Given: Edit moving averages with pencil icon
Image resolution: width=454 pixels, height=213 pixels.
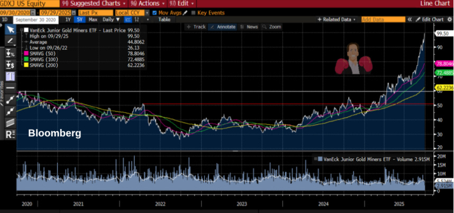Looking at the screenshot, I should [185, 13].
